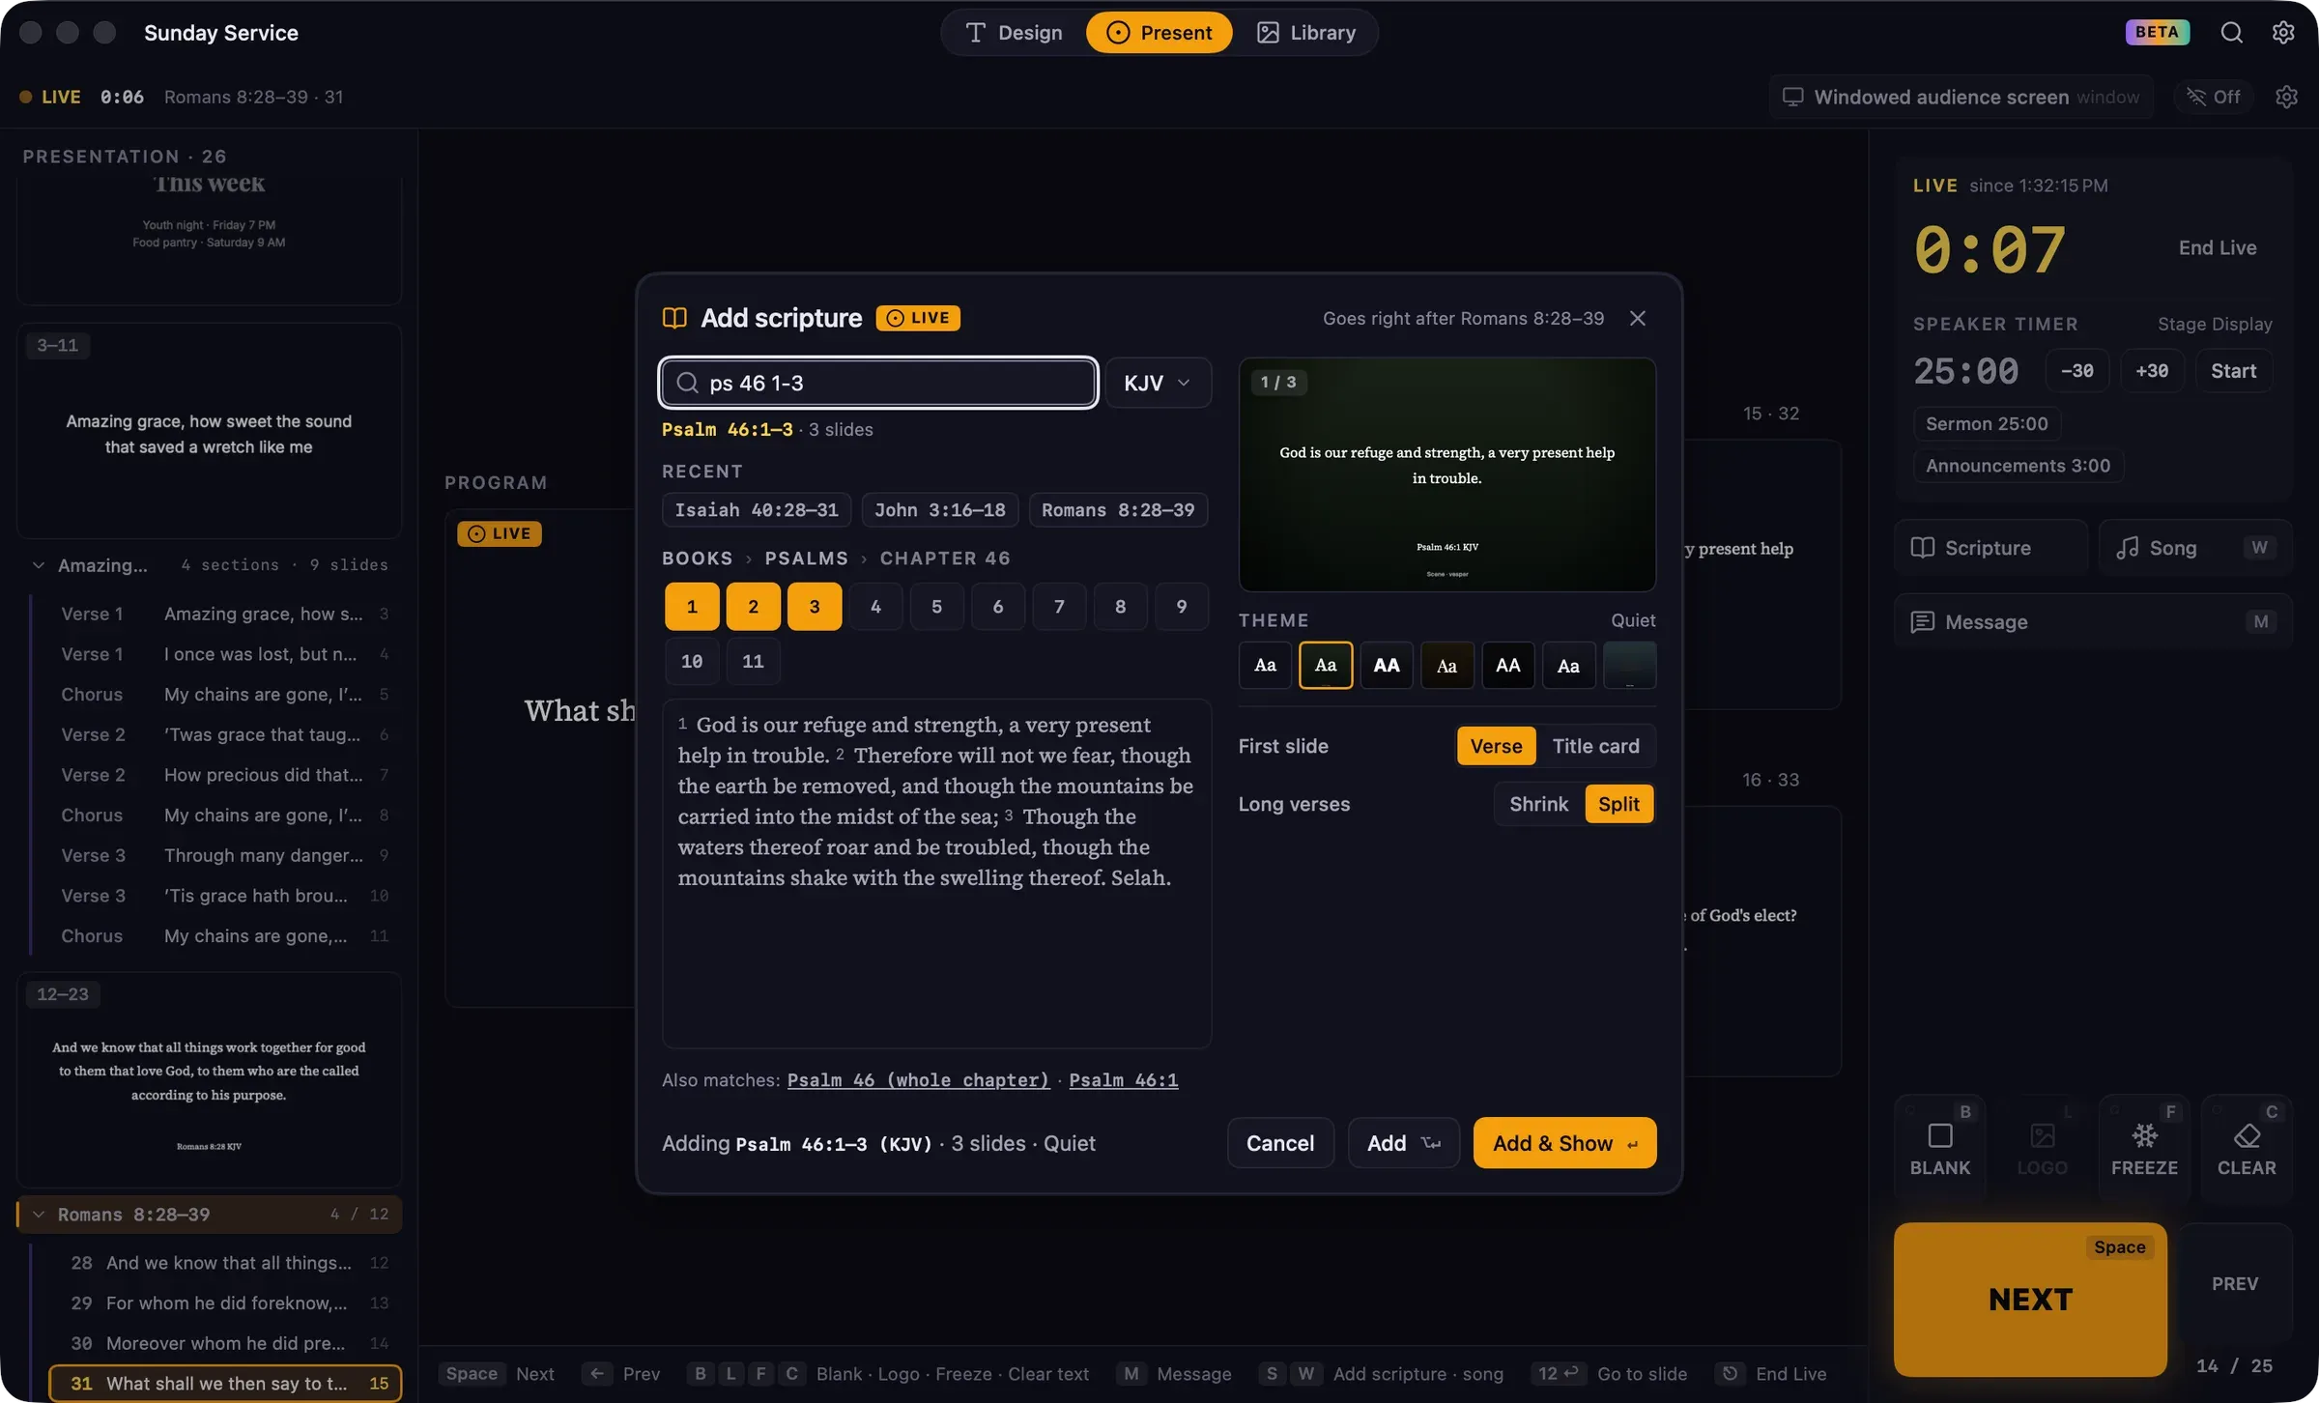Click Cancel in Add scripture dialog

coord(1280,1143)
